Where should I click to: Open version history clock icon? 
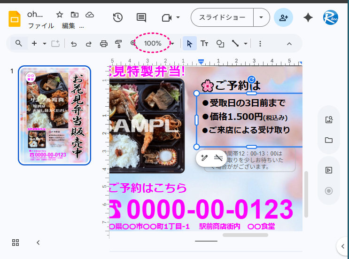pyautogui.click(x=117, y=18)
